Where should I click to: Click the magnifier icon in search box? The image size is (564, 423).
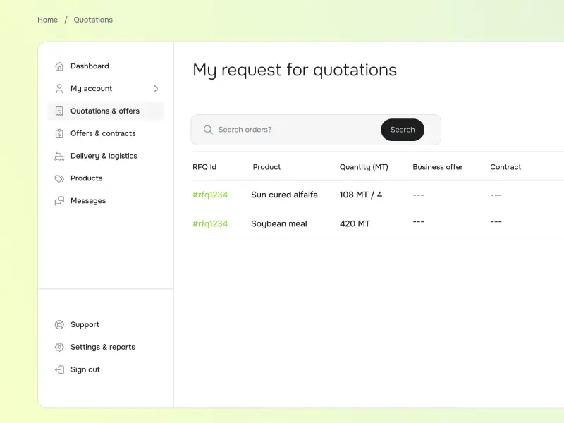[x=208, y=130]
